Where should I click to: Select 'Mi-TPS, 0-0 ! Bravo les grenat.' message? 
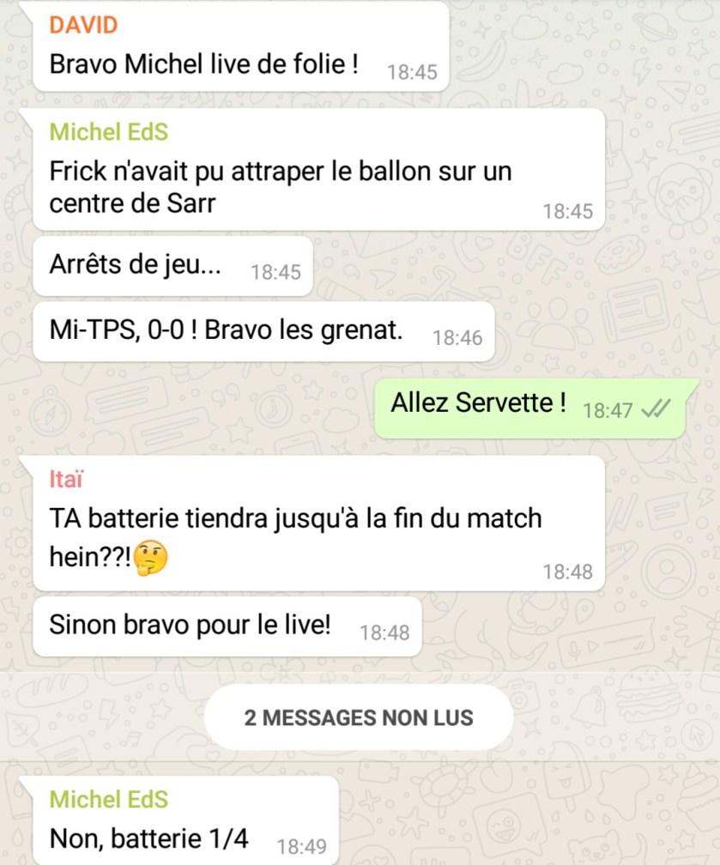tap(263, 331)
